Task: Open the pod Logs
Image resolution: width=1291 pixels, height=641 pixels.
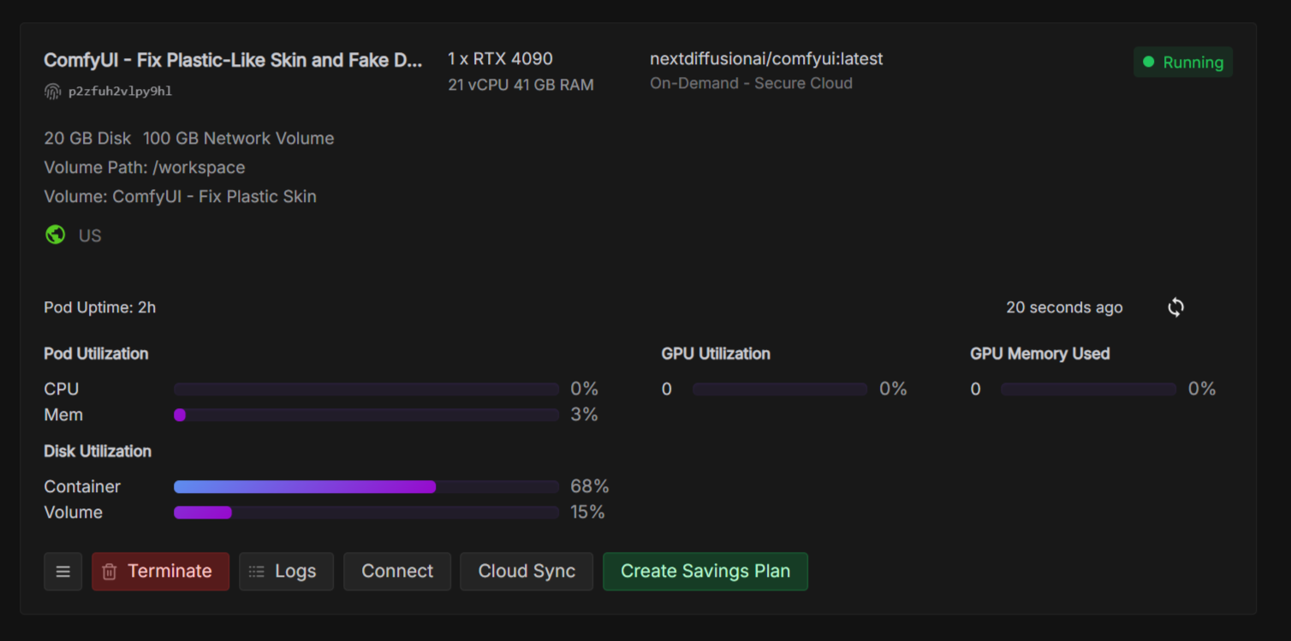Action: click(x=287, y=572)
